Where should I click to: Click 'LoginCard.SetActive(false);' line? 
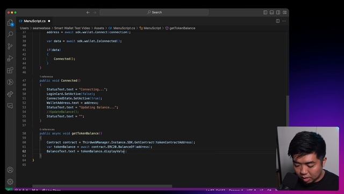tap(70, 94)
